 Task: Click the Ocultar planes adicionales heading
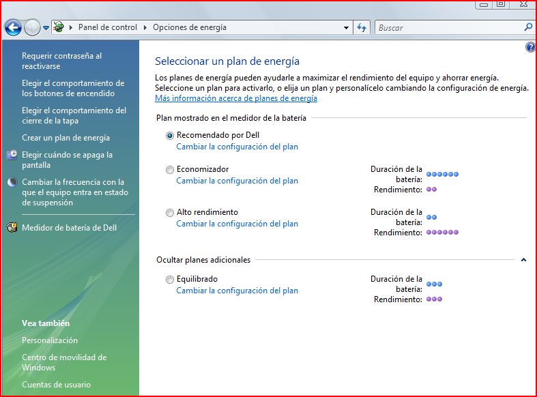coord(203,260)
